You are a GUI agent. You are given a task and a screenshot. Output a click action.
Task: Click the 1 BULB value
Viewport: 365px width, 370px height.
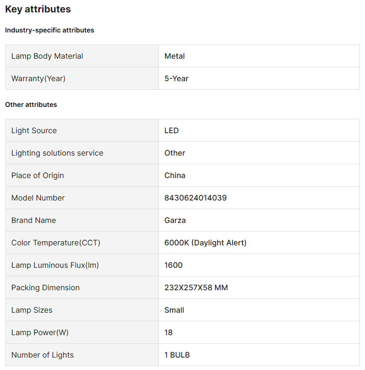click(x=177, y=355)
